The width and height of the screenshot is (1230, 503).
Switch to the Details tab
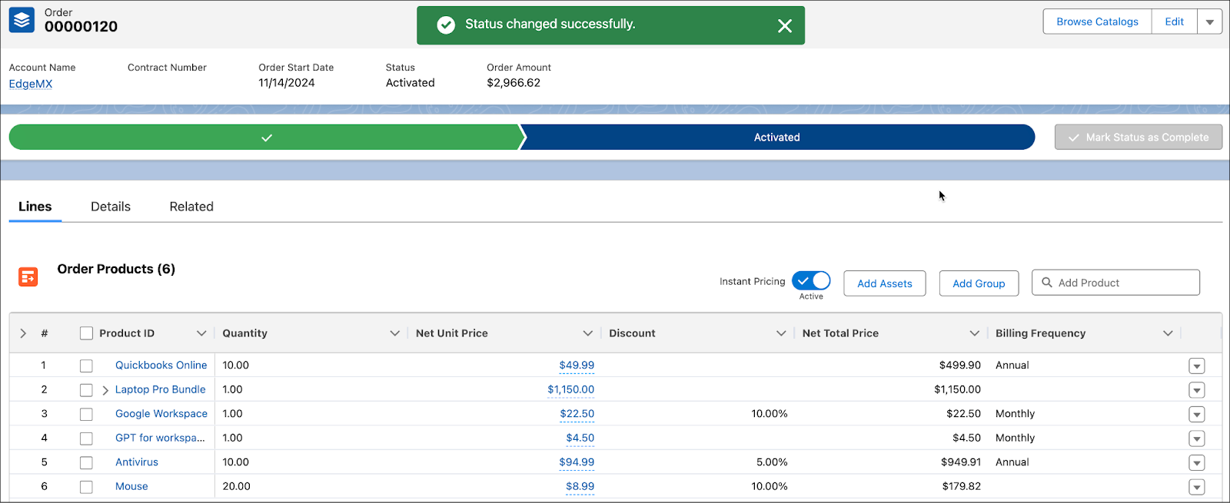tap(111, 207)
